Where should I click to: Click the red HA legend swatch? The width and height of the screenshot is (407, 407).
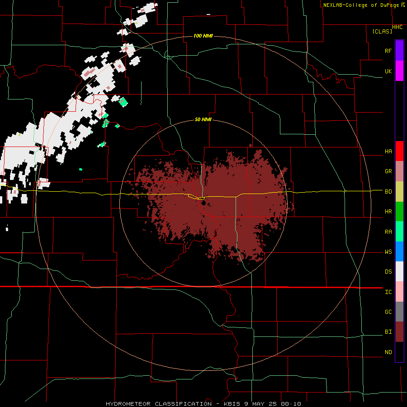click(399, 151)
